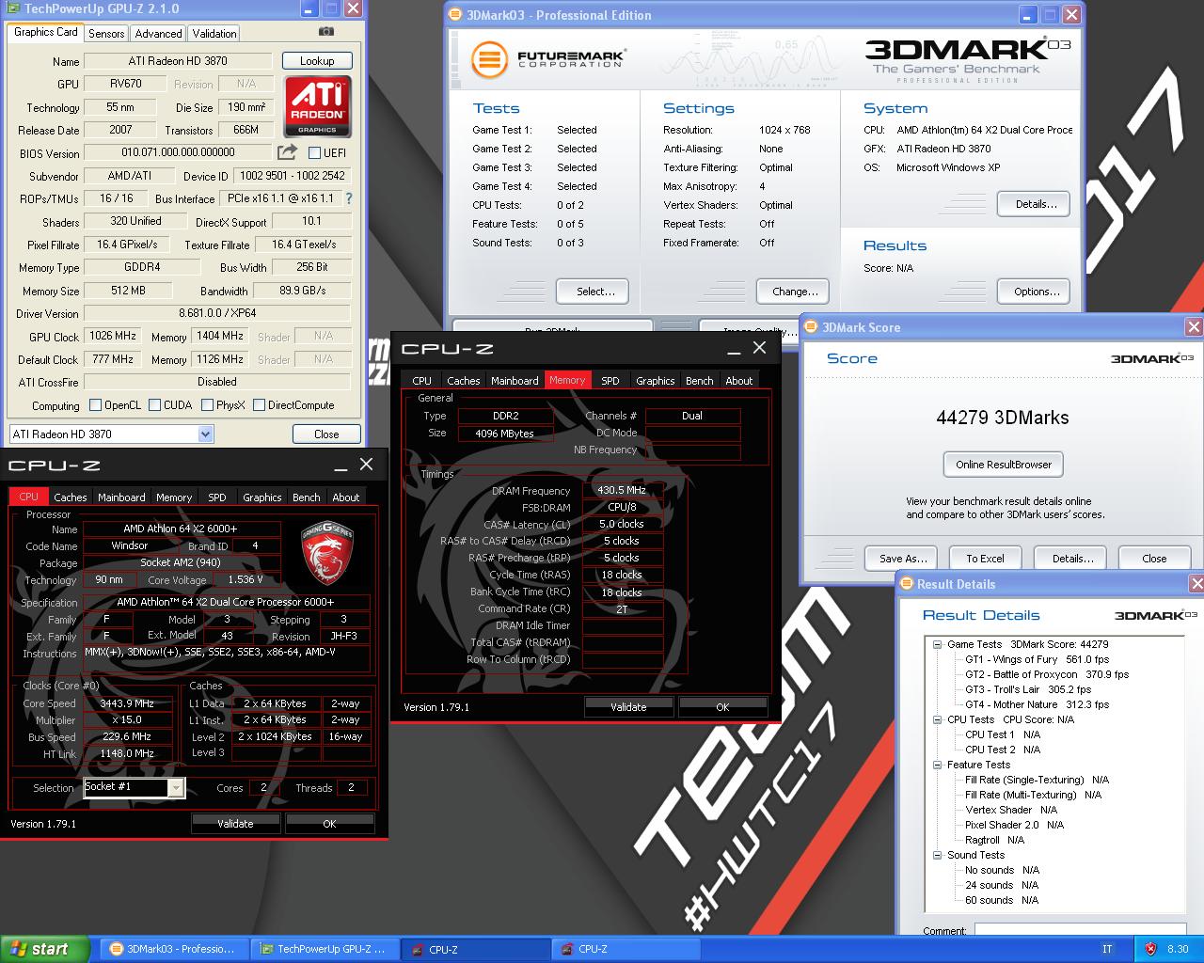Click the To Excel button
The width and height of the screenshot is (1204, 963).
(x=985, y=558)
